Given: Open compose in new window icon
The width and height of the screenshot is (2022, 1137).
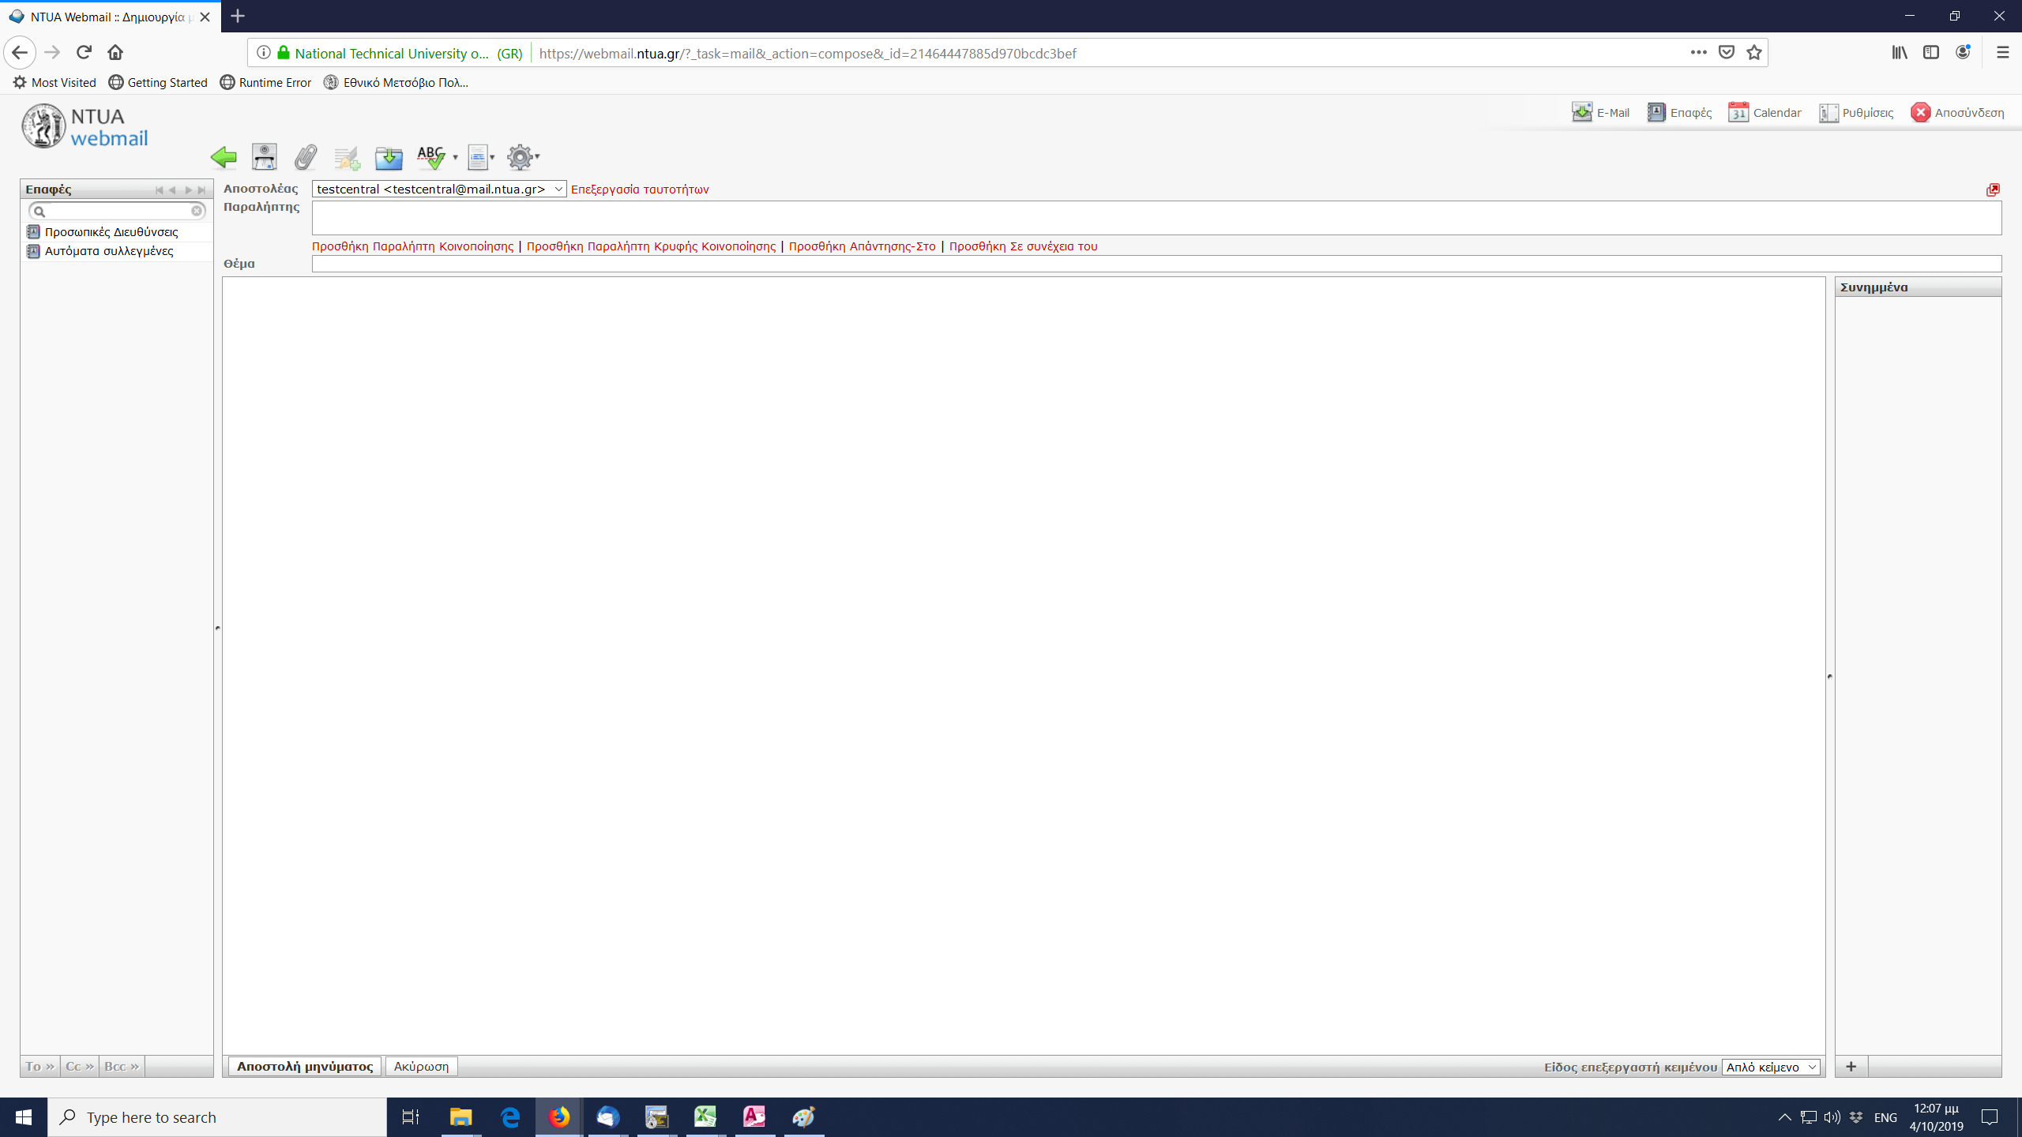Looking at the screenshot, I should pos(1993,189).
